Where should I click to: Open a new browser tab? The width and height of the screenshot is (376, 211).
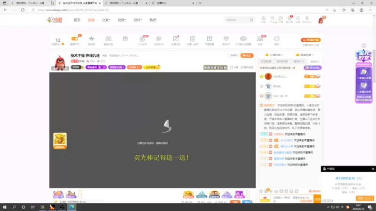tap(200, 3)
